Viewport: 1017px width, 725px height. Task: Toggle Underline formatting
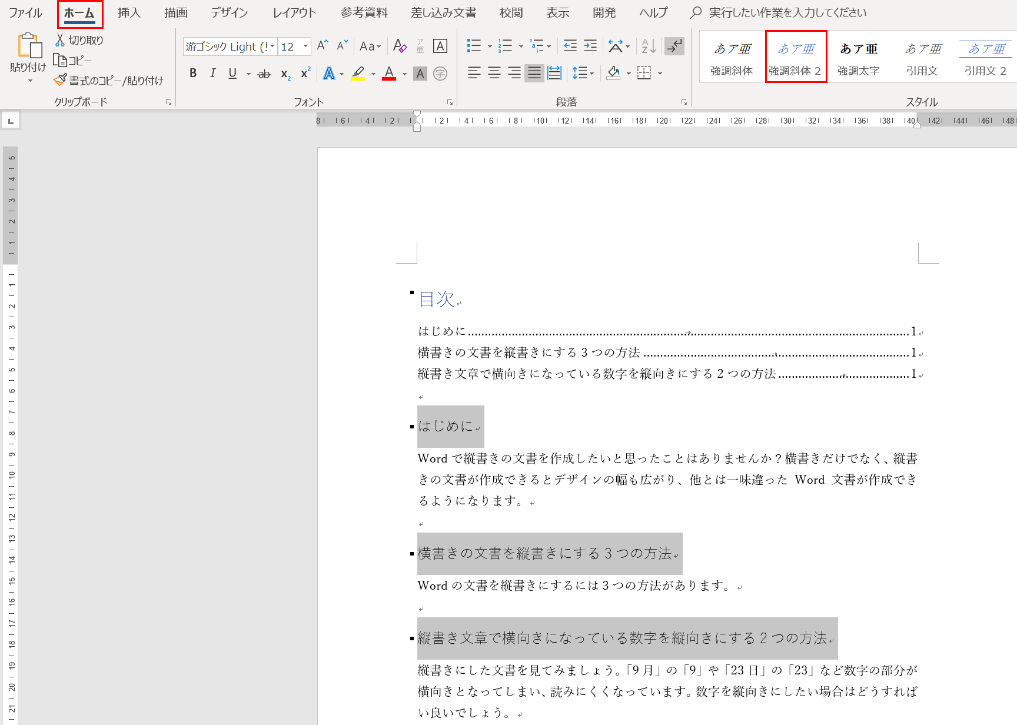tap(232, 74)
